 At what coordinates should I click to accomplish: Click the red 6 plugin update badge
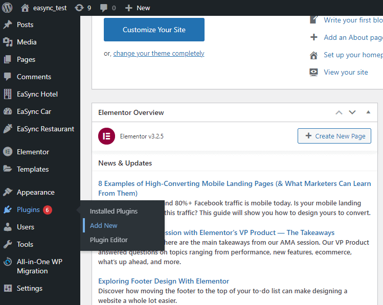click(x=48, y=210)
